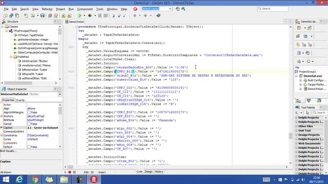Click the Save desktop layout icon
Image resolution: width=328 pixels, height=184 pixels.
pos(177,9)
